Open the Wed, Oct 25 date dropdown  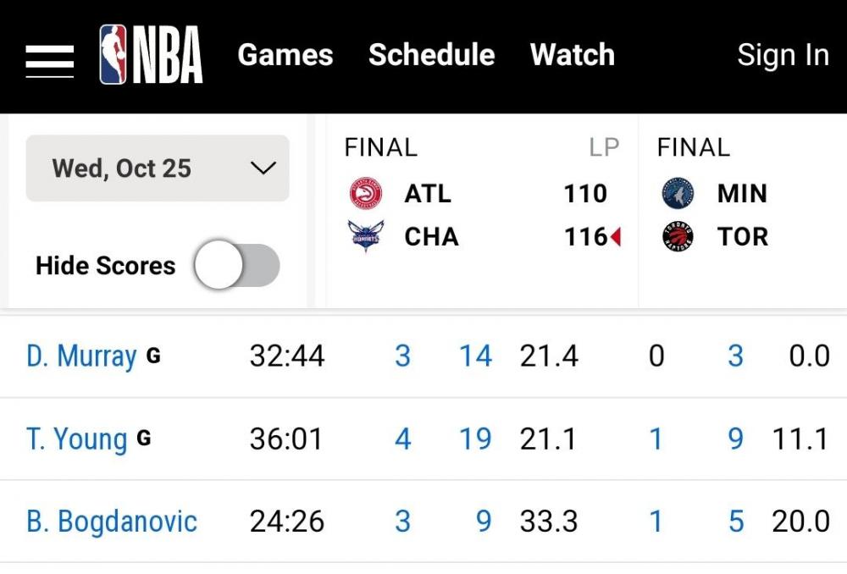coord(158,168)
